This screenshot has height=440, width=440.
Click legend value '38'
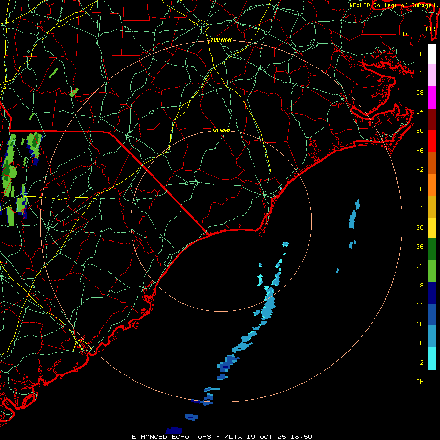420,189
